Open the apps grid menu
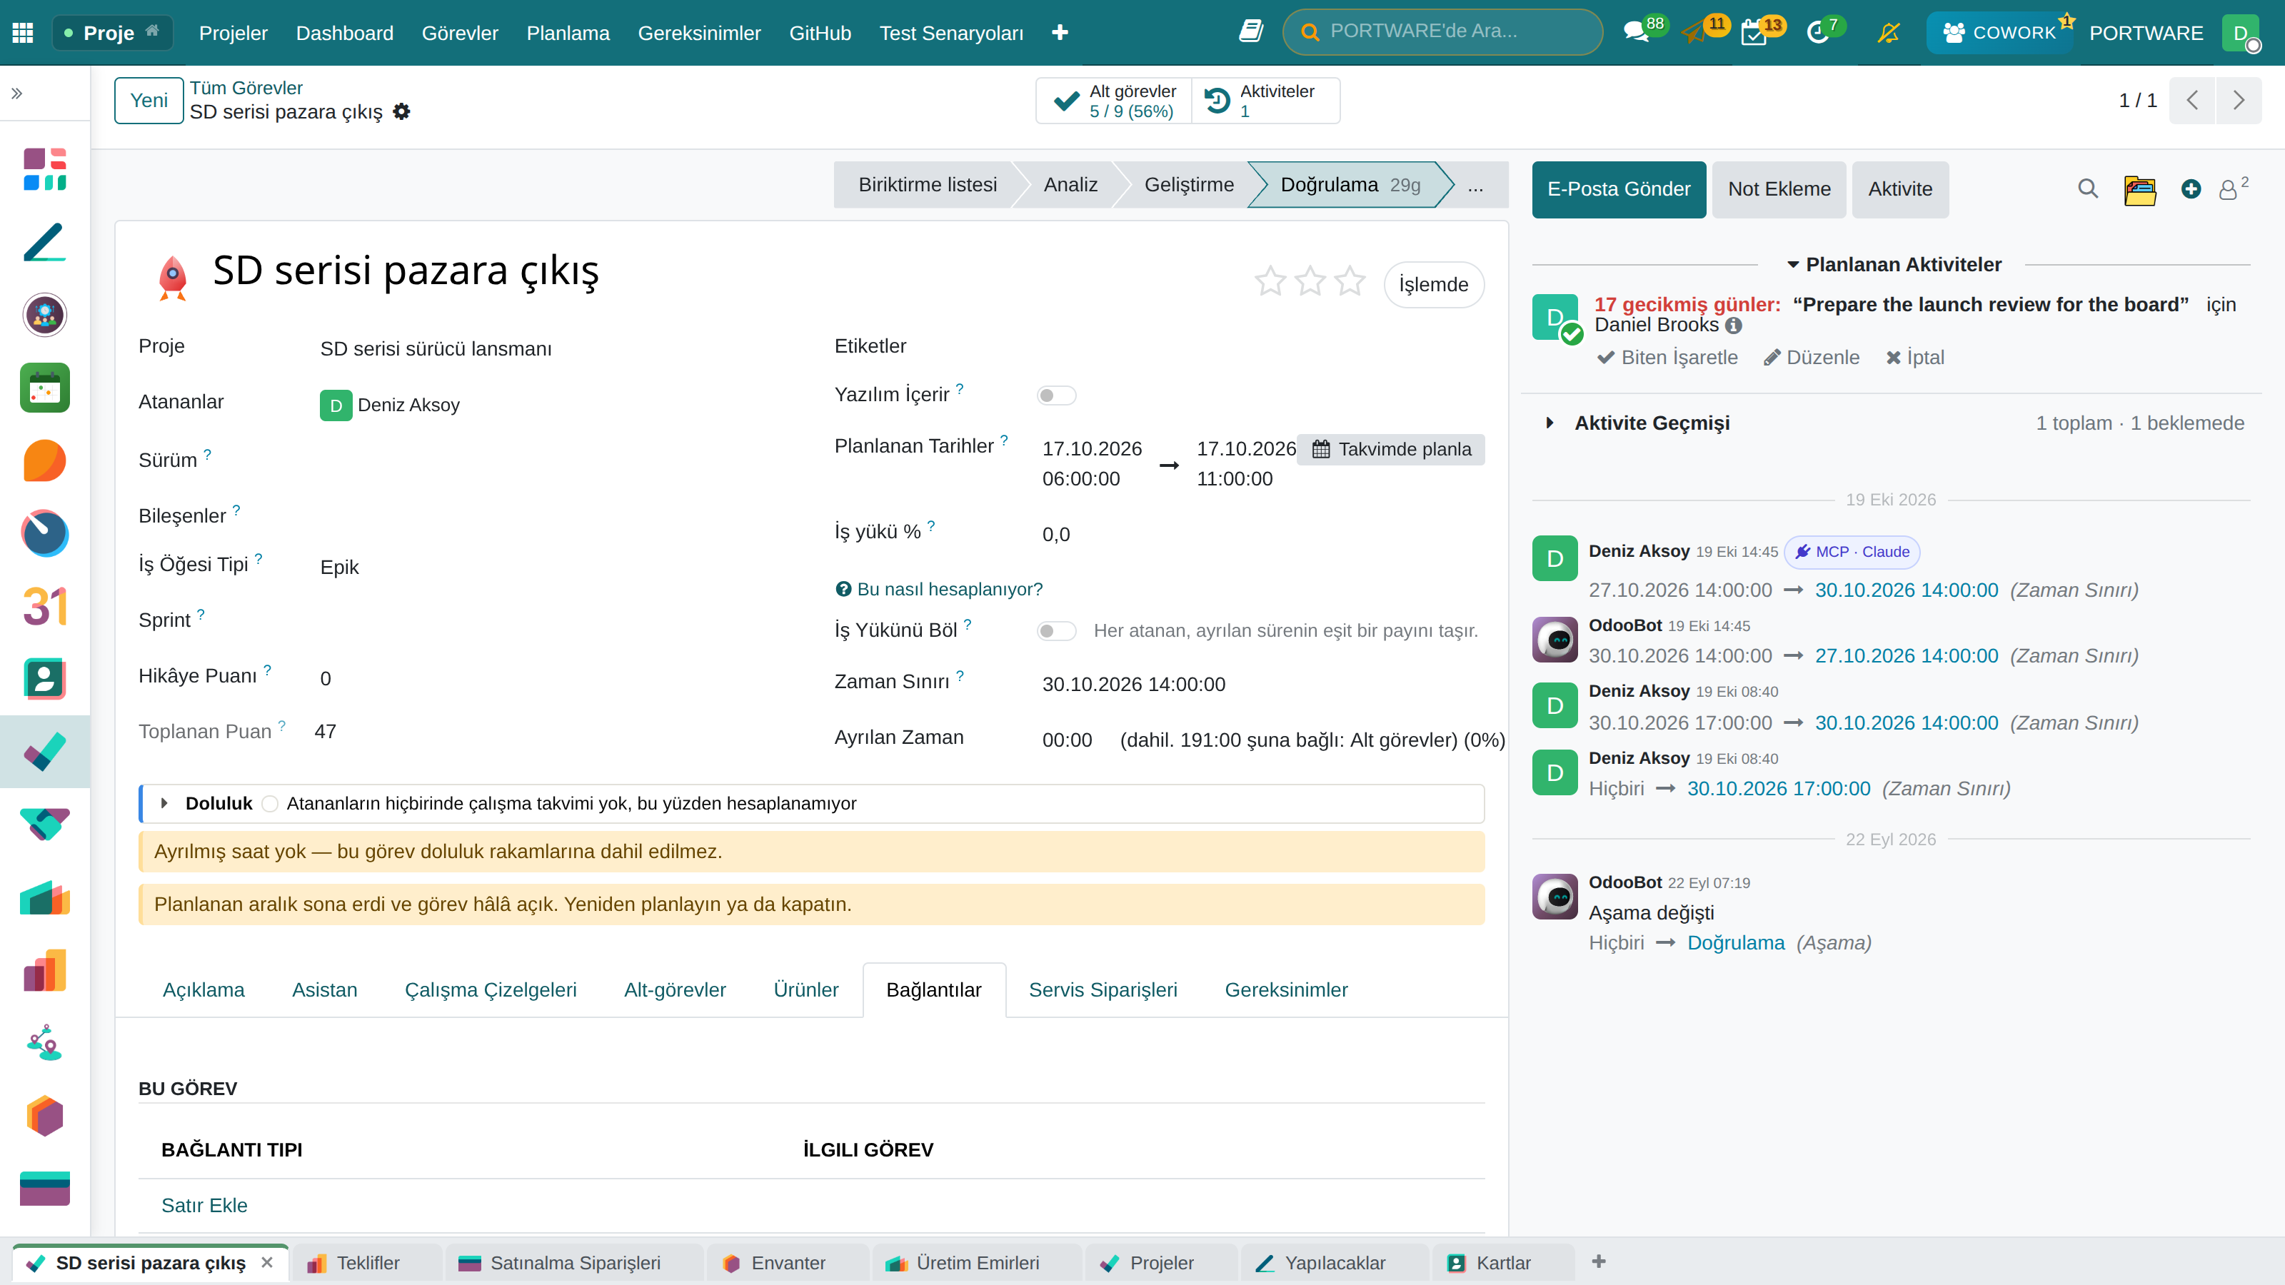This screenshot has height=1285, width=2285. coord(23,33)
